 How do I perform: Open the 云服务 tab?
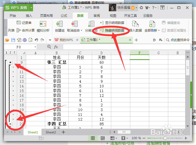tap(148, 16)
